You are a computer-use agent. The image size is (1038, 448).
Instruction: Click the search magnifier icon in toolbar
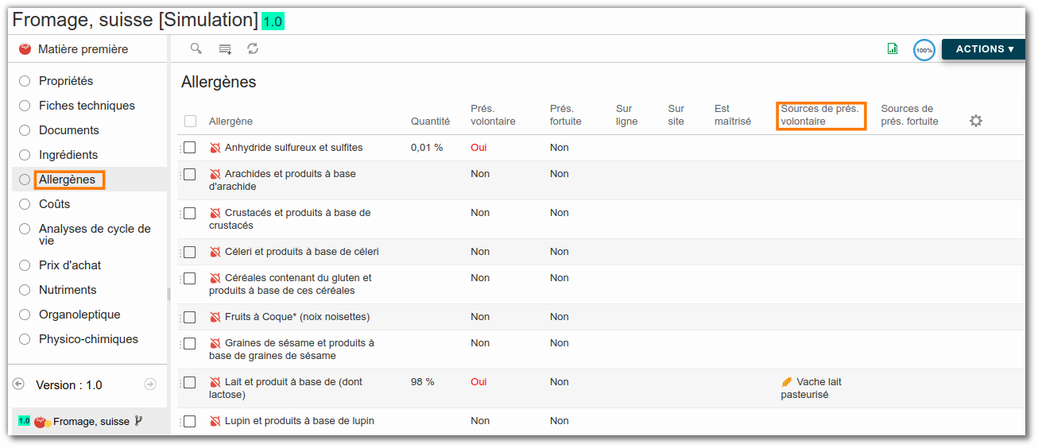click(x=196, y=48)
